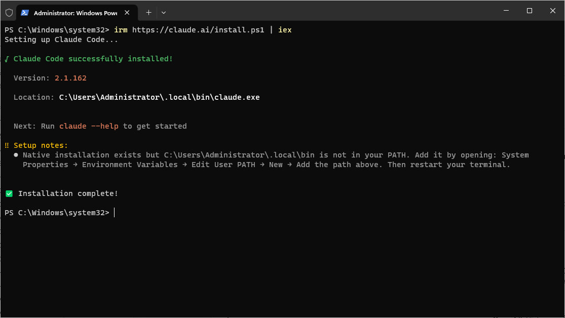Click the install URL https://claude.ai/install.ps1
The height and width of the screenshot is (318, 565).
(198, 30)
